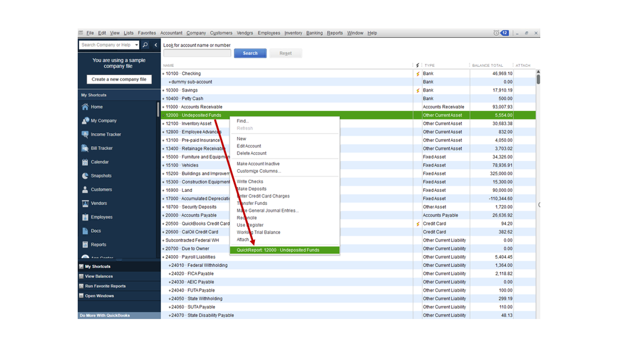Open the Bill Tracker shortcut
618x348 pixels.
[x=97, y=149]
